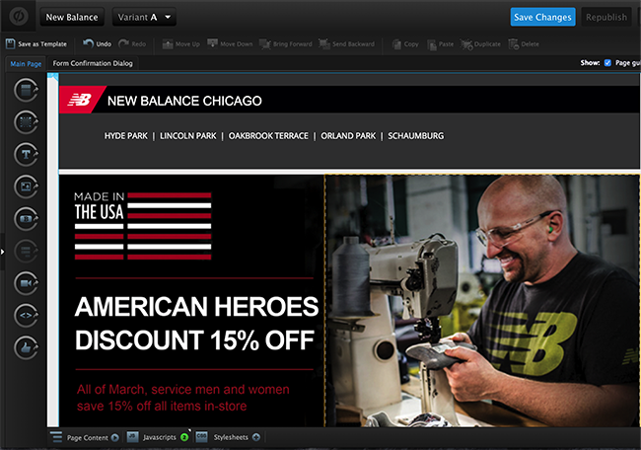Viewport: 641px width, 450px height.
Task: Add a stylesheet with plus icon
Action: [x=256, y=437]
